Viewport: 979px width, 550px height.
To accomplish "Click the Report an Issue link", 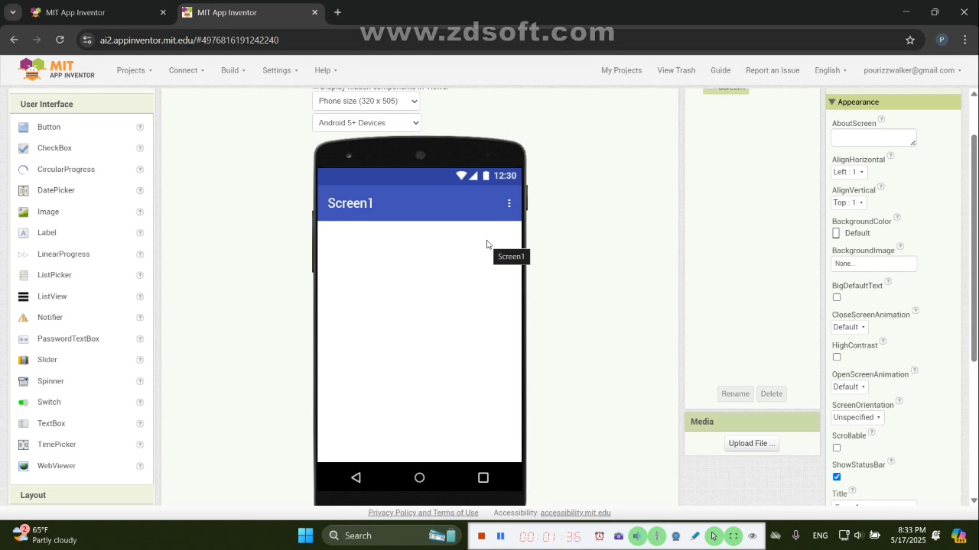I will (772, 70).
